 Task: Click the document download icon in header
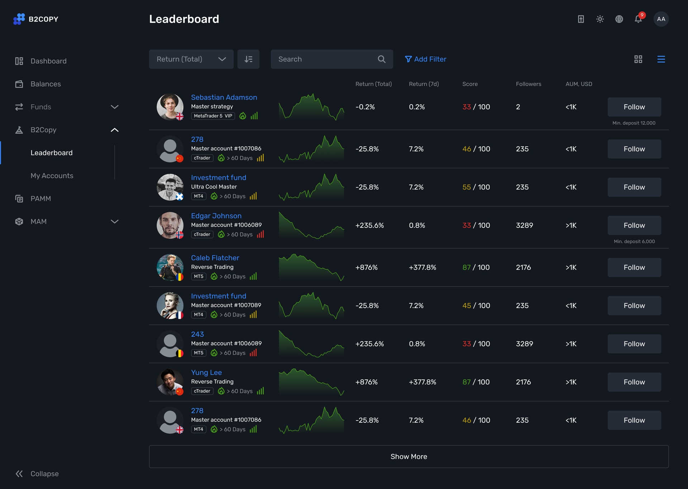tap(580, 19)
